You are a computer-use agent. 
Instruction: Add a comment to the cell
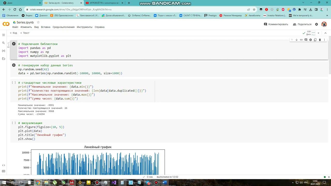[x=306, y=40]
